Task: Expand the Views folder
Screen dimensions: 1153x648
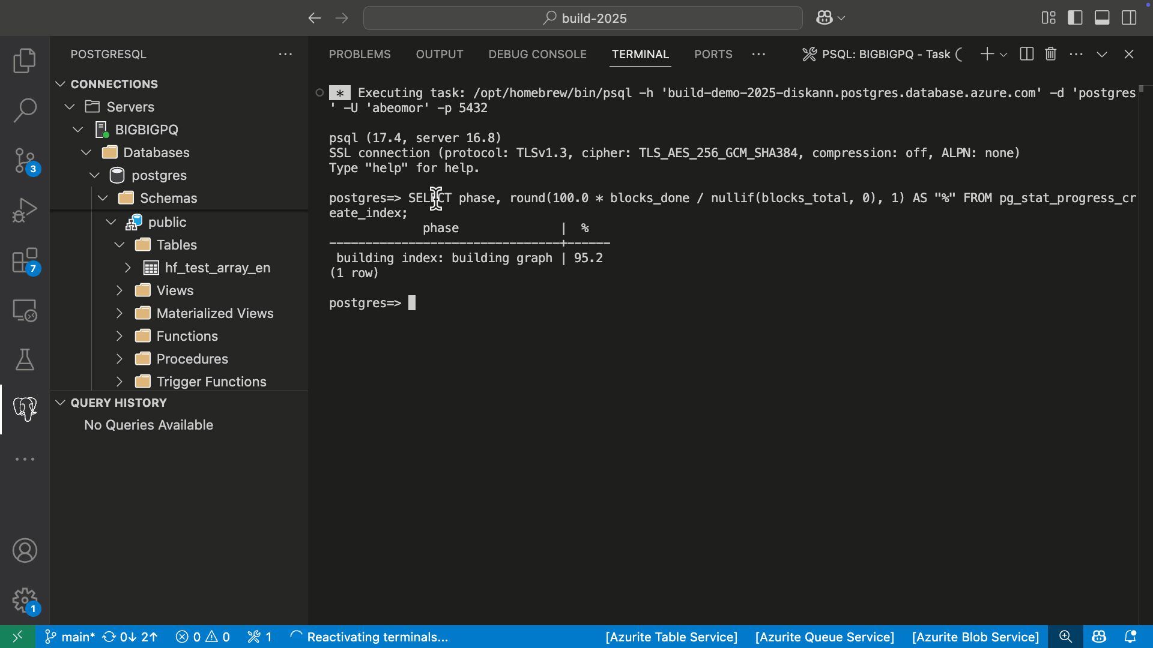Action: coord(120,290)
